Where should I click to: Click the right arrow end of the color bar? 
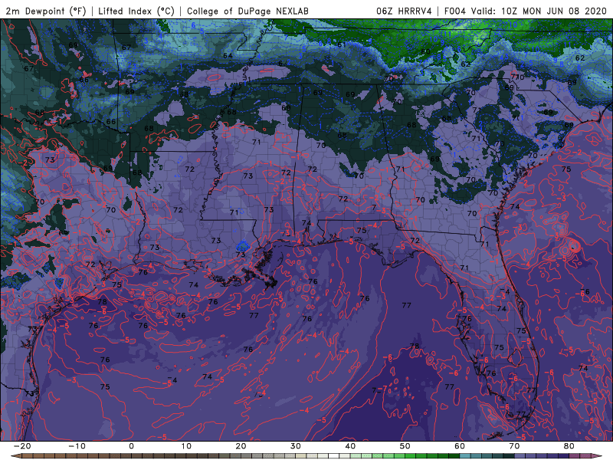tap(598, 456)
